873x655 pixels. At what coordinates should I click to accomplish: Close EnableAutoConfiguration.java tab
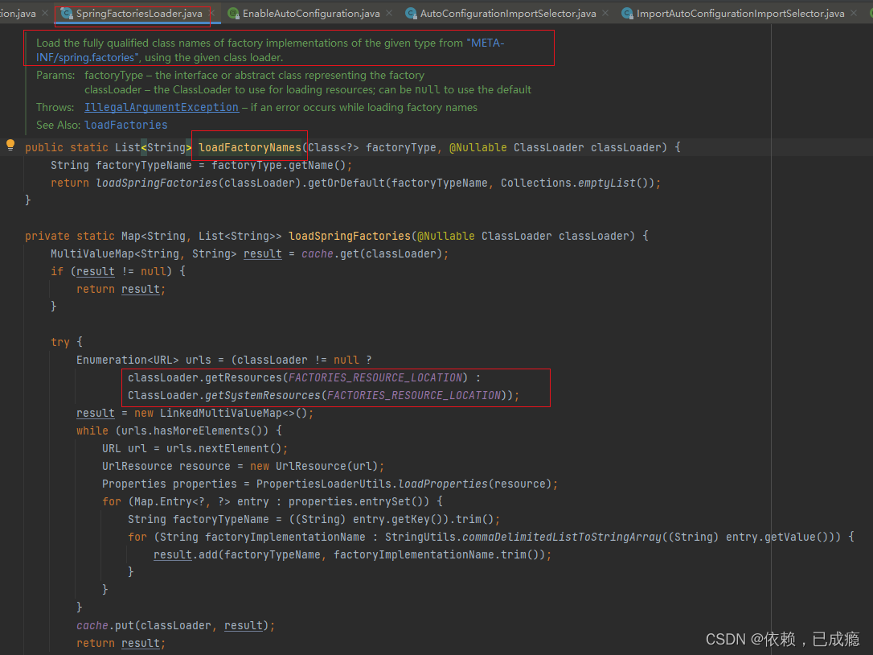click(x=389, y=14)
